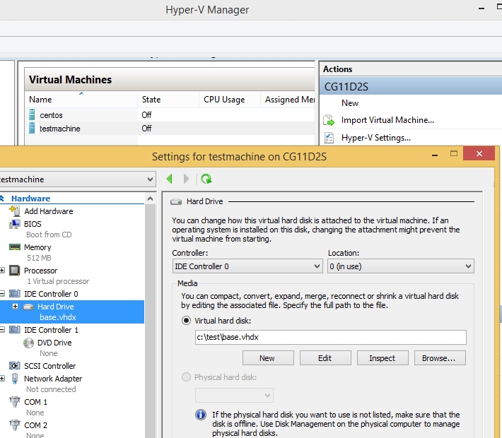Select Memory in the hardware tree
This screenshot has height=438, width=502.
[x=37, y=247]
